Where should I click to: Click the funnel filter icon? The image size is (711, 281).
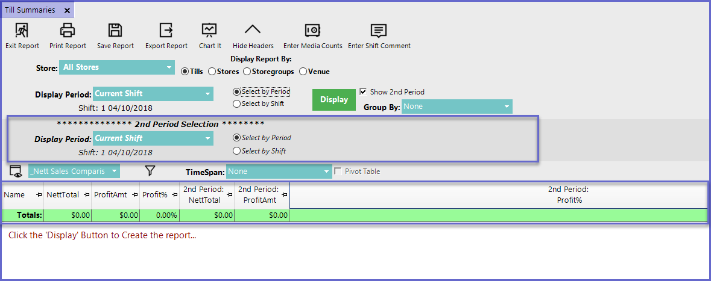[x=150, y=171]
